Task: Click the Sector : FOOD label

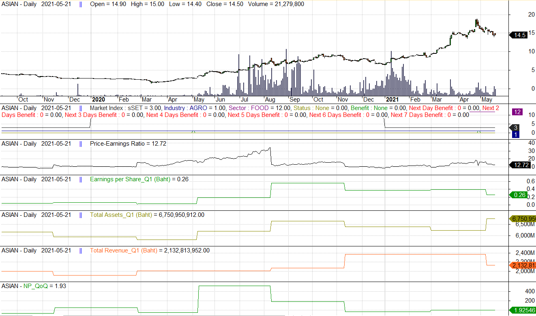Action: [259, 108]
